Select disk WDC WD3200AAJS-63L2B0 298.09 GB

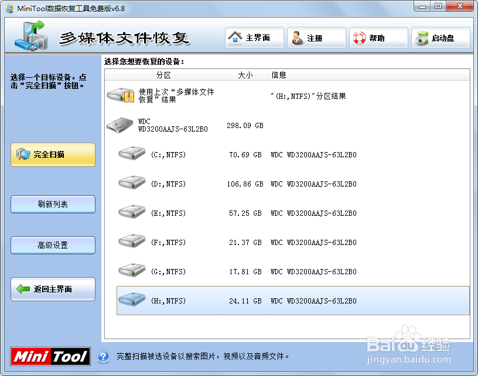pos(287,125)
